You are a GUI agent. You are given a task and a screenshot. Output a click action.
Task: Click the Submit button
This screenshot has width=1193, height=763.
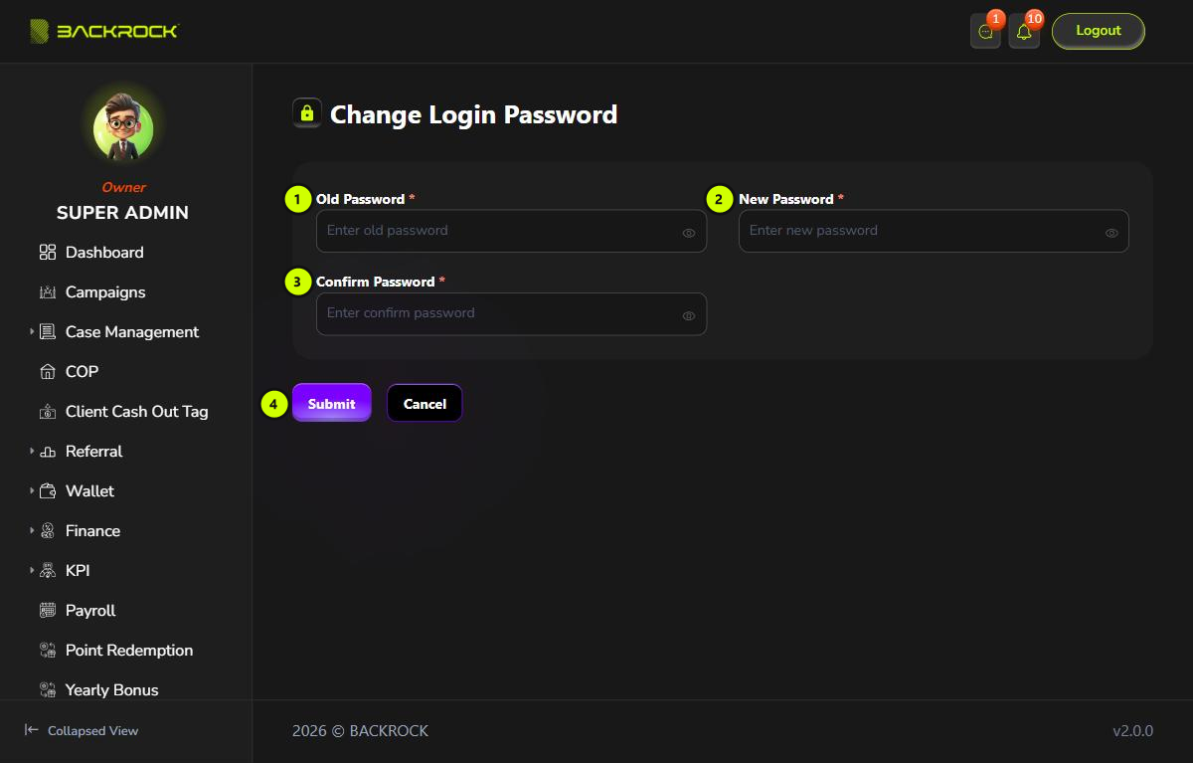coord(331,403)
